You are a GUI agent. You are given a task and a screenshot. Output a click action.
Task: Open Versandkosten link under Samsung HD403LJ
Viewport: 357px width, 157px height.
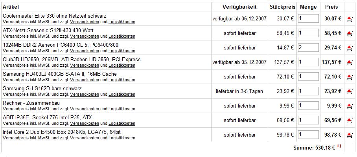(x=85, y=80)
